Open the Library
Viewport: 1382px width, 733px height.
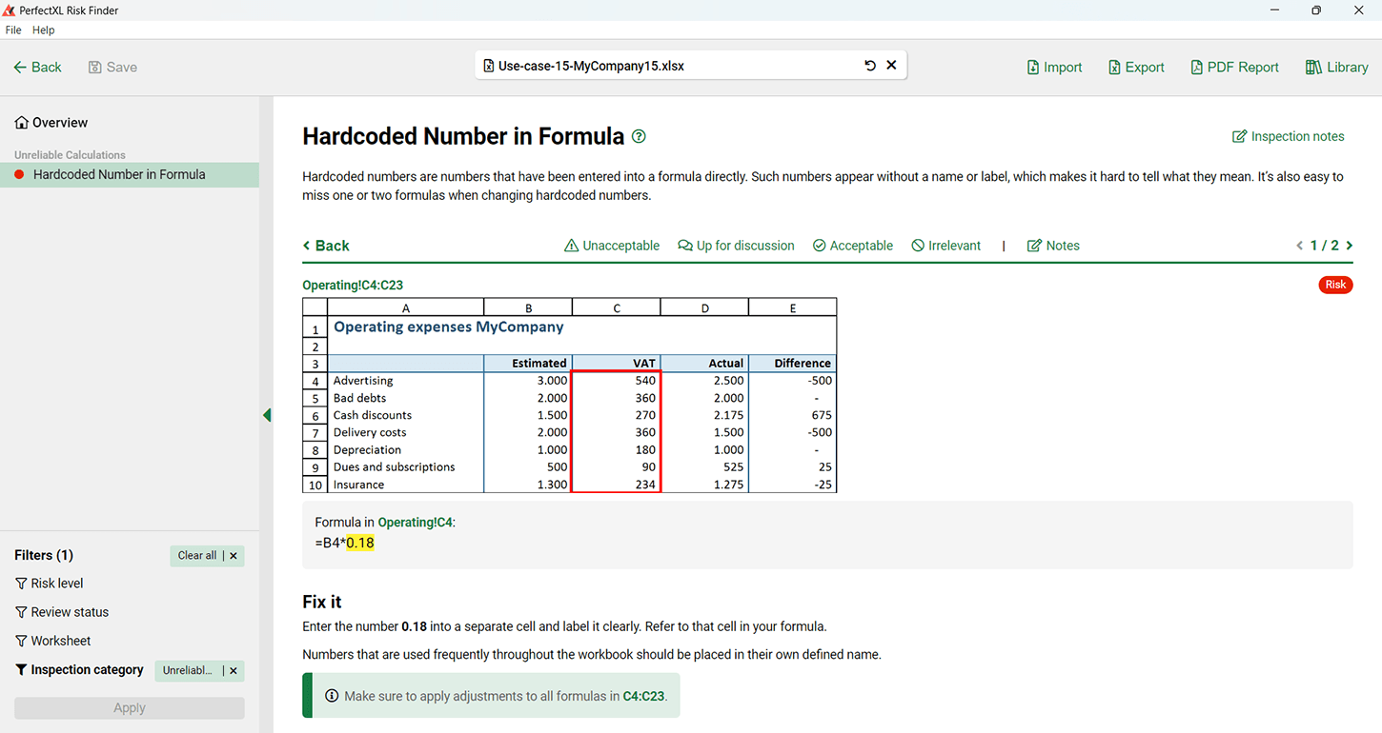point(1336,67)
